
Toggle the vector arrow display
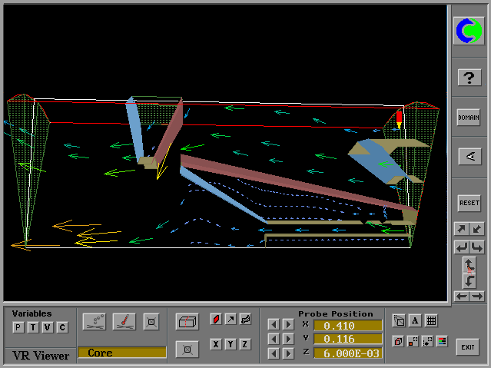point(231,319)
